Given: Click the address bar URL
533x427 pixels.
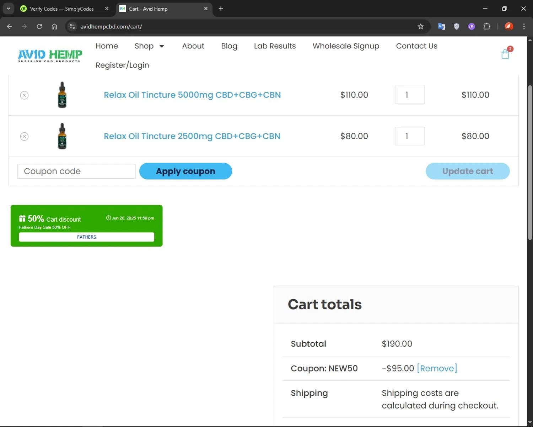Looking at the screenshot, I should coord(111,26).
